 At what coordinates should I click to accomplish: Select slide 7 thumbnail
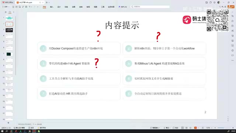[x=9, y=54]
